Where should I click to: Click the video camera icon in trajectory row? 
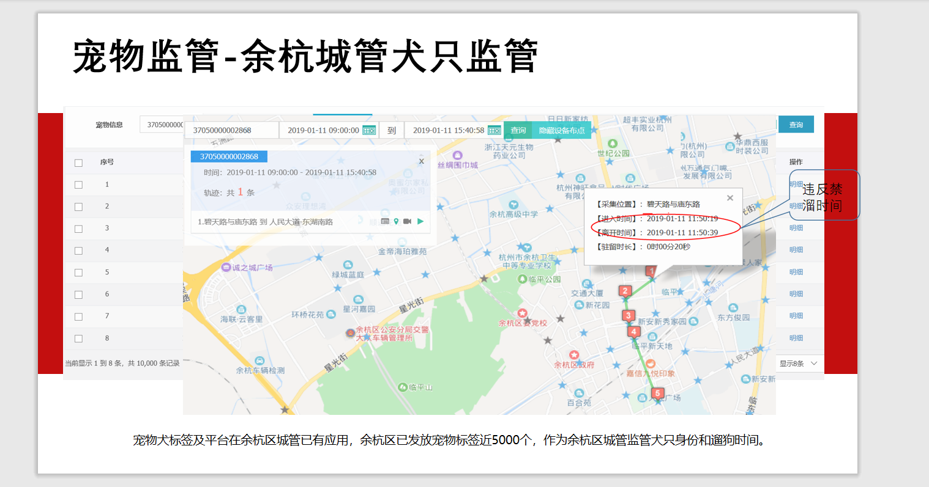point(407,221)
